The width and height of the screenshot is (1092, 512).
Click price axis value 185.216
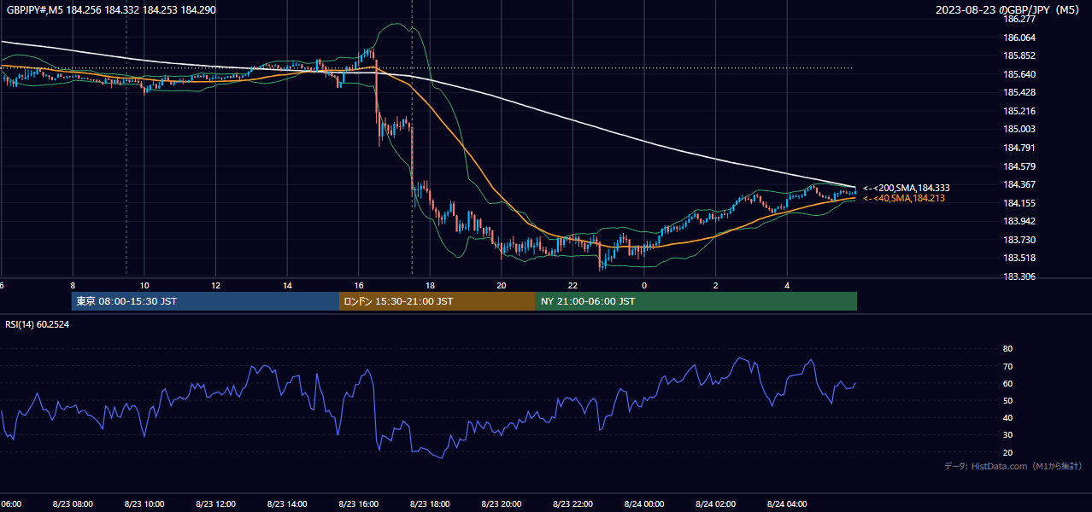pos(1019,111)
